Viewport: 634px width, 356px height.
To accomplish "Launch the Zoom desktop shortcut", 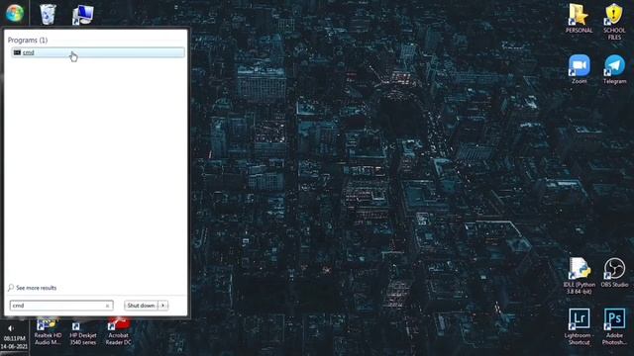I will coord(579,69).
